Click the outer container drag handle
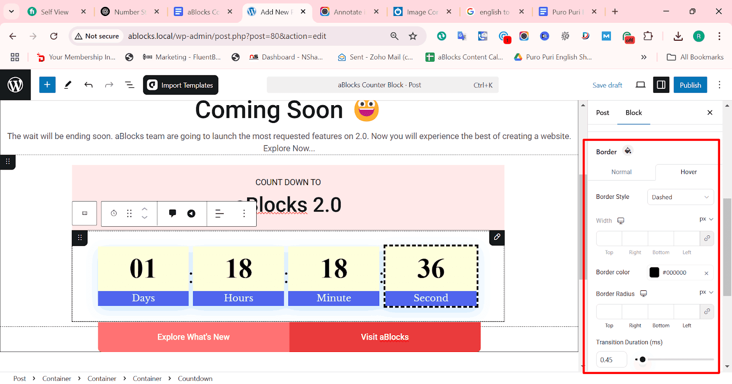The image size is (732, 384). tap(8, 161)
